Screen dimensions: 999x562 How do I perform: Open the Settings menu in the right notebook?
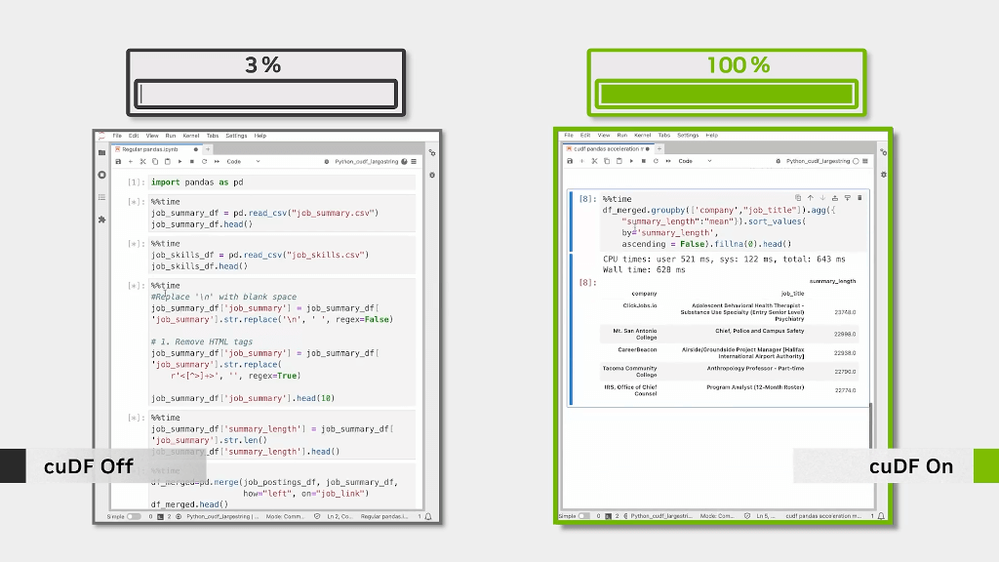[688, 136]
